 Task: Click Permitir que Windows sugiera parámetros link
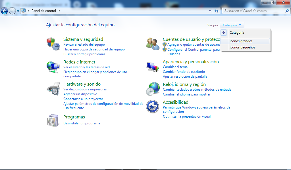pos(196,109)
